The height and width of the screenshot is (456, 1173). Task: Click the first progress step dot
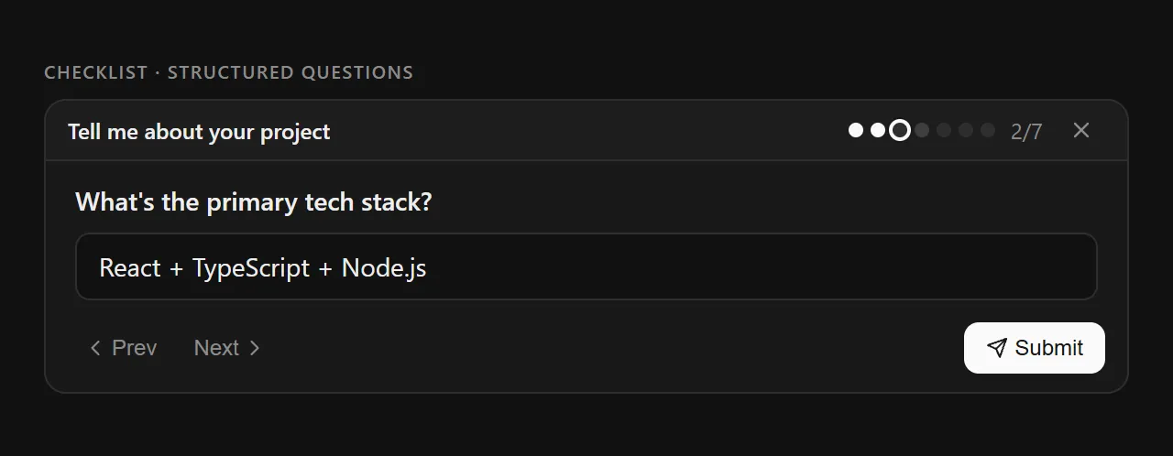coord(856,130)
